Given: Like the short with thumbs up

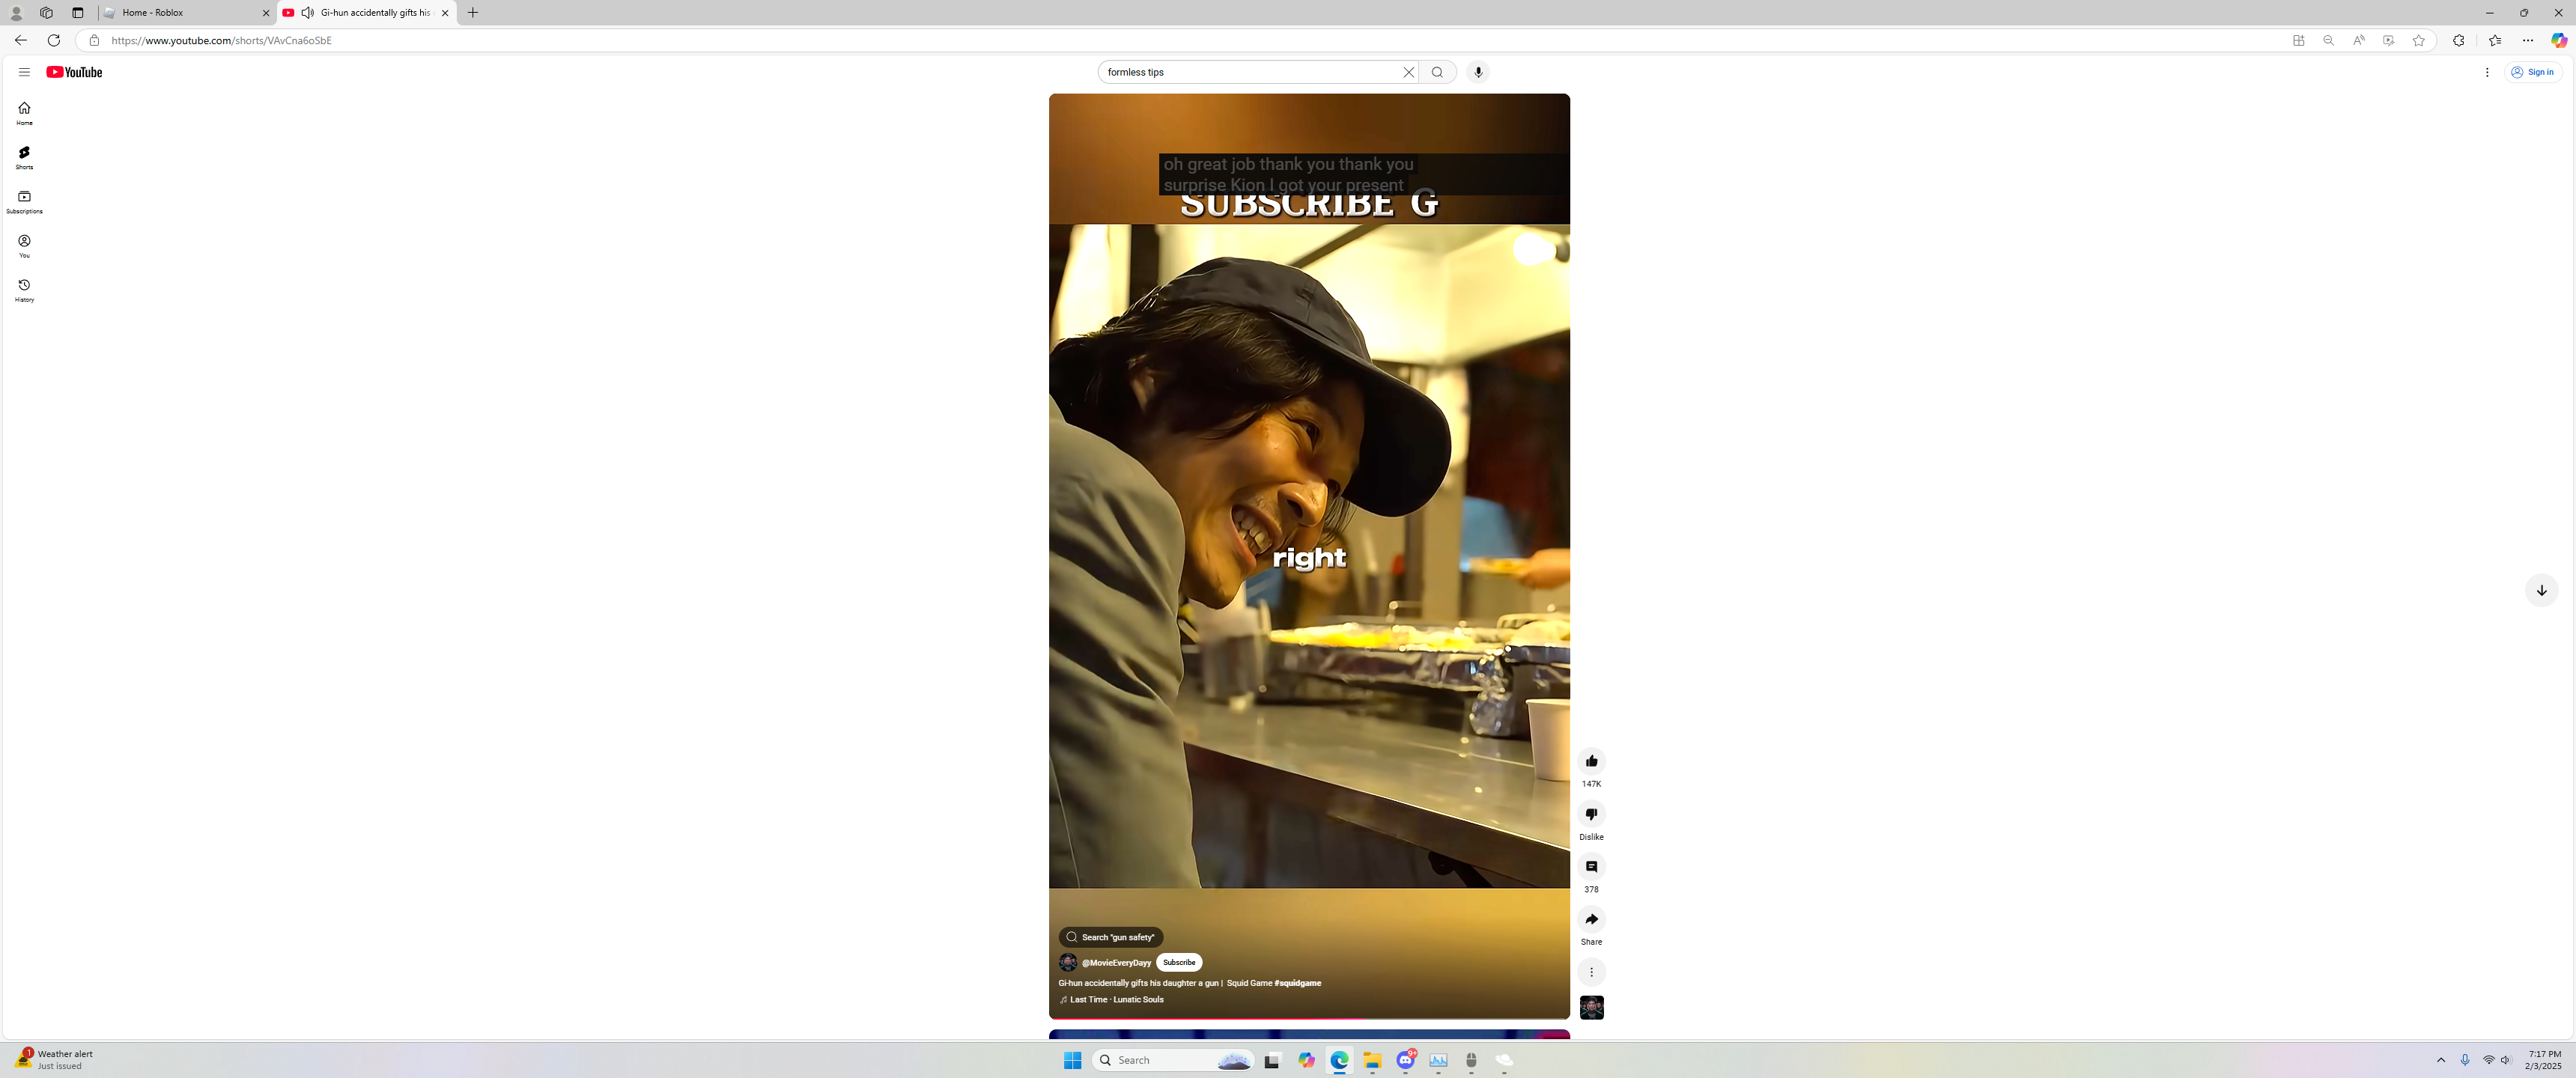Looking at the screenshot, I should (1591, 761).
